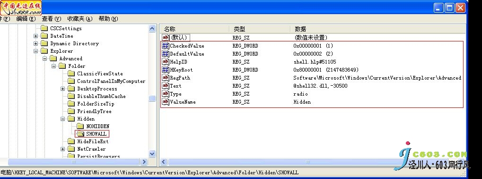This screenshot has height=179, width=482.
Task: Expand the DateTime tree node
Action: click(x=35, y=36)
